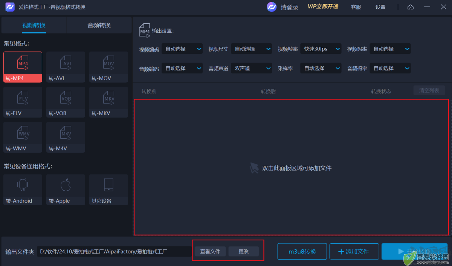Screen dimensions: 452x266
Task: Expand the 音频码率 dropdown
Action: tap(390, 68)
